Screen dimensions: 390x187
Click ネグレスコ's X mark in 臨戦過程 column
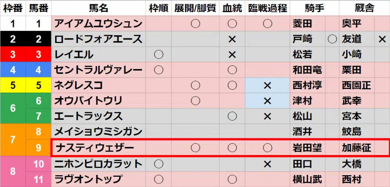(x=267, y=86)
